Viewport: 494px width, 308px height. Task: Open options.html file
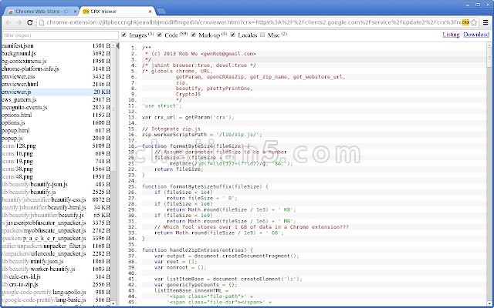(56, 115)
